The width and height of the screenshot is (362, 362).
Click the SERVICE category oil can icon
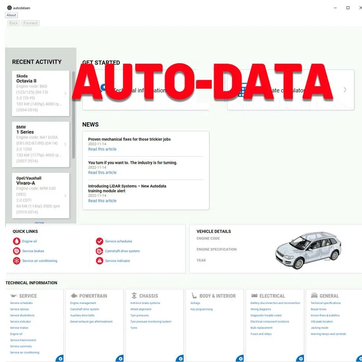14,296
